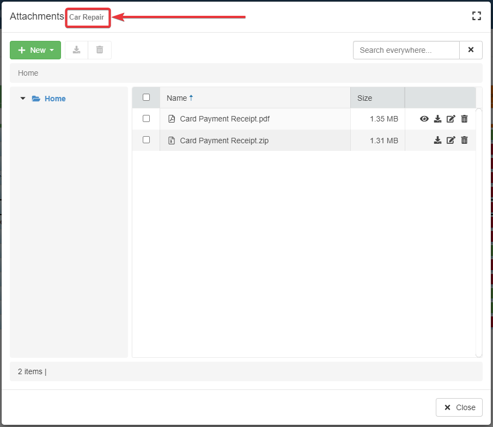Viewport: 493px width, 427px height.
Task: Download Card Payment Receipt.pdf from its row
Action: coord(437,119)
